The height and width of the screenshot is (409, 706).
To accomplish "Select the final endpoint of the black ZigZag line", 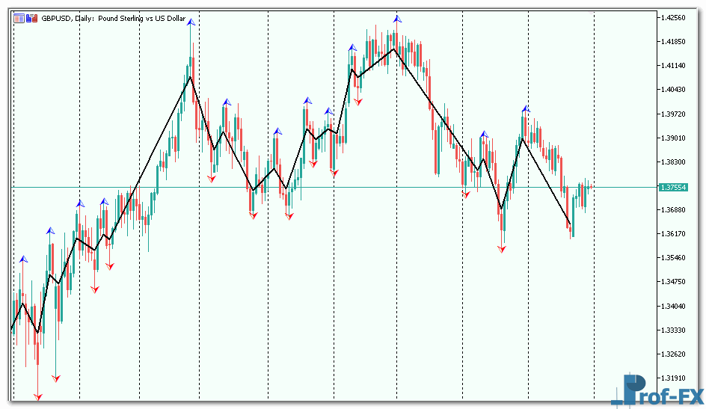I will point(570,224).
